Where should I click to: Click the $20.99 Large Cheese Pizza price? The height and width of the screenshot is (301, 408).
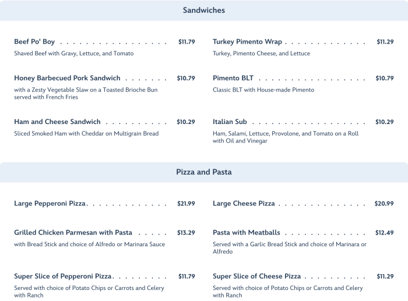click(384, 204)
